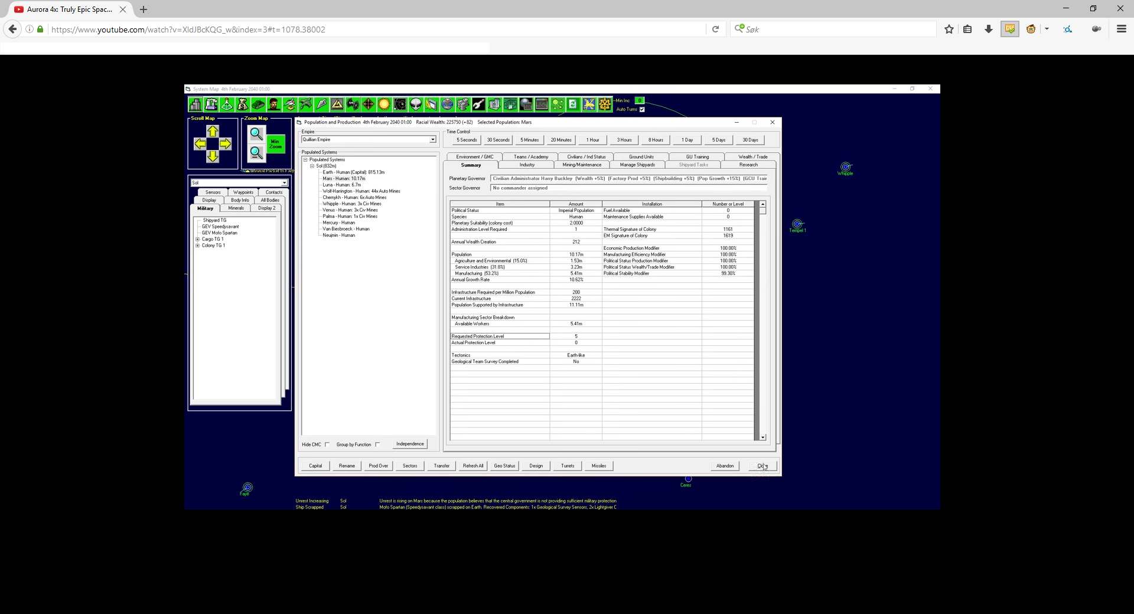The width and height of the screenshot is (1134, 614).
Task: Click the scroll map up arrow
Action: [x=213, y=131]
